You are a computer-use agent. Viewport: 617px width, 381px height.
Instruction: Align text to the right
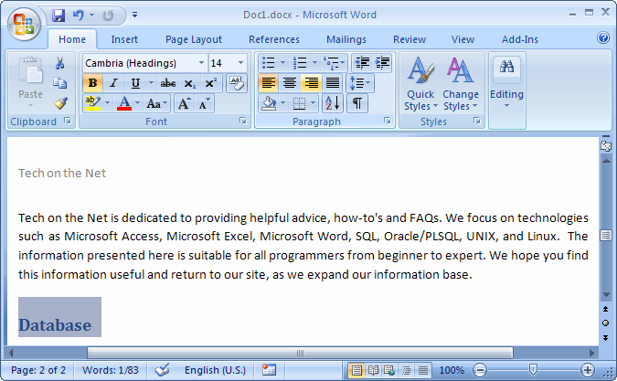[x=312, y=83]
